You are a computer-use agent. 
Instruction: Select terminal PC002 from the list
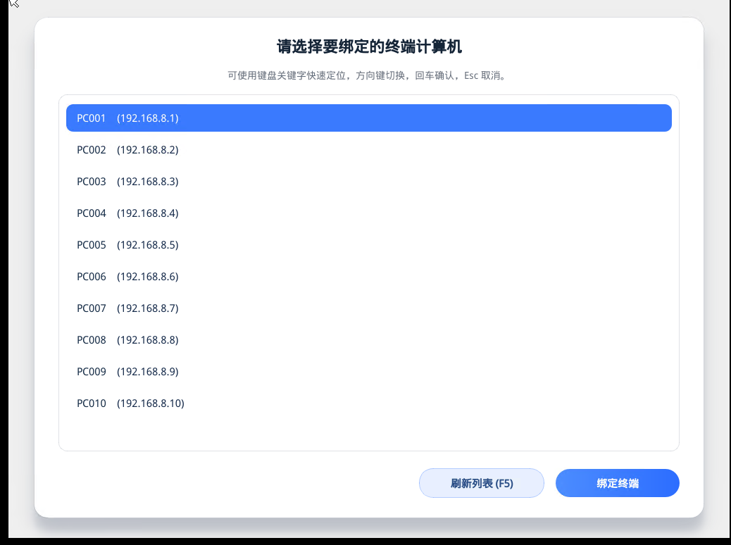tap(368, 149)
